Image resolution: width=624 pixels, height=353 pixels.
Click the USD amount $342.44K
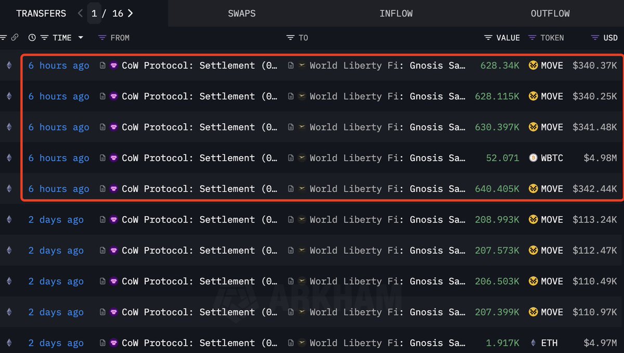click(x=595, y=189)
